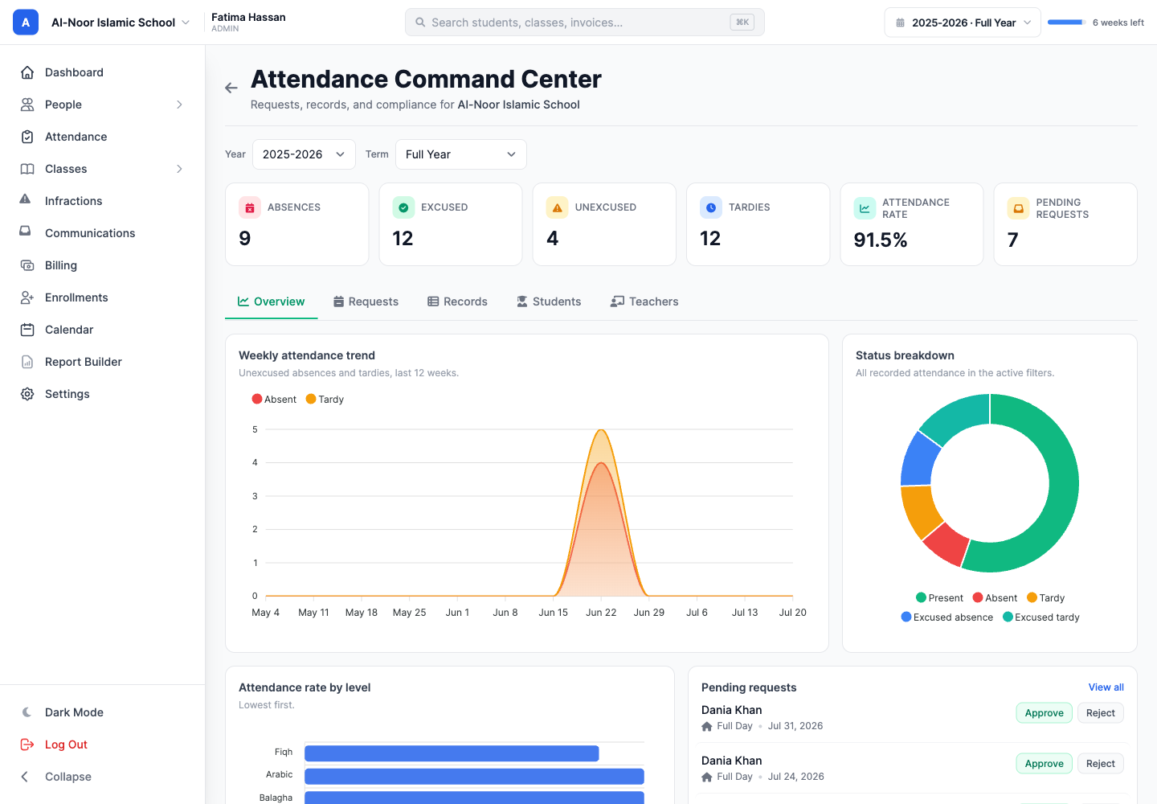1157x804 pixels.
Task: Toggle Present in status breakdown legend
Action: coord(939,597)
